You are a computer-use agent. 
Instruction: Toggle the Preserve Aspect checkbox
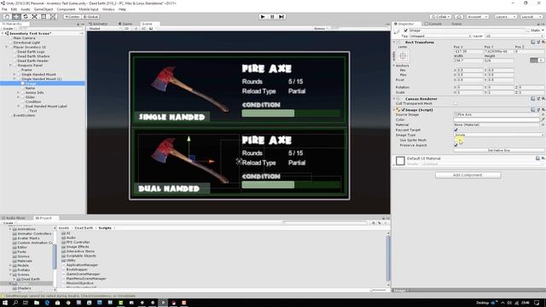(456, 145)
